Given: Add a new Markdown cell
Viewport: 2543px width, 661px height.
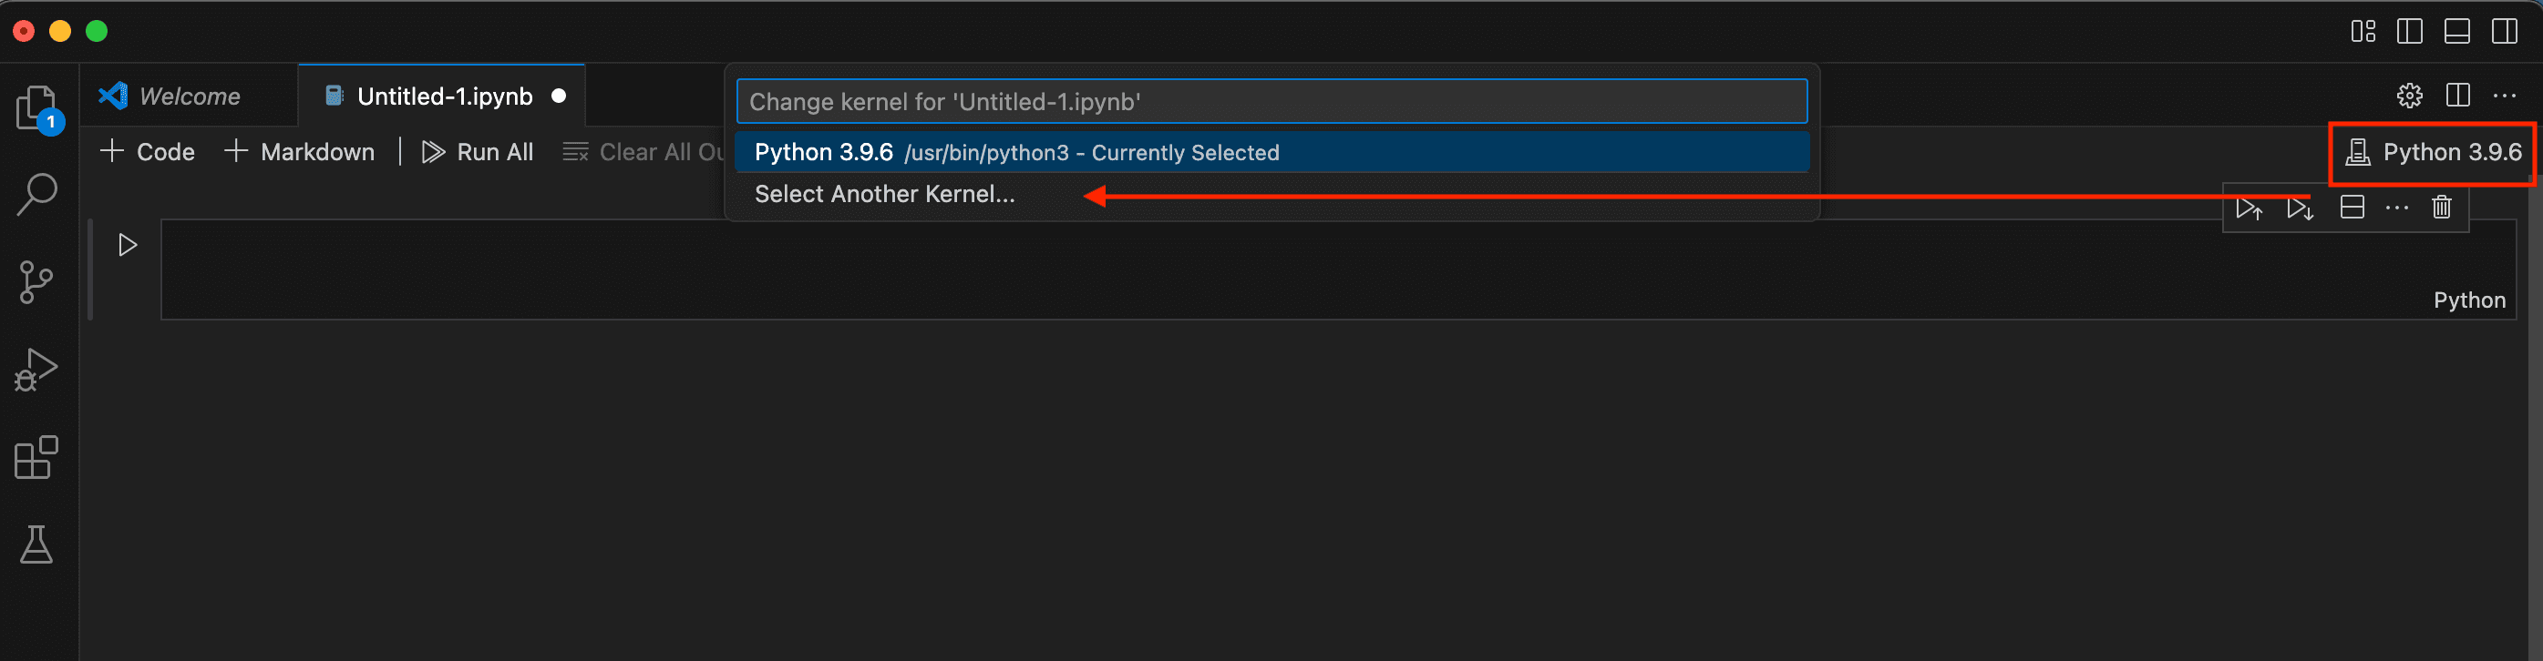Looking at the screenshot, I should click(299, 152).
